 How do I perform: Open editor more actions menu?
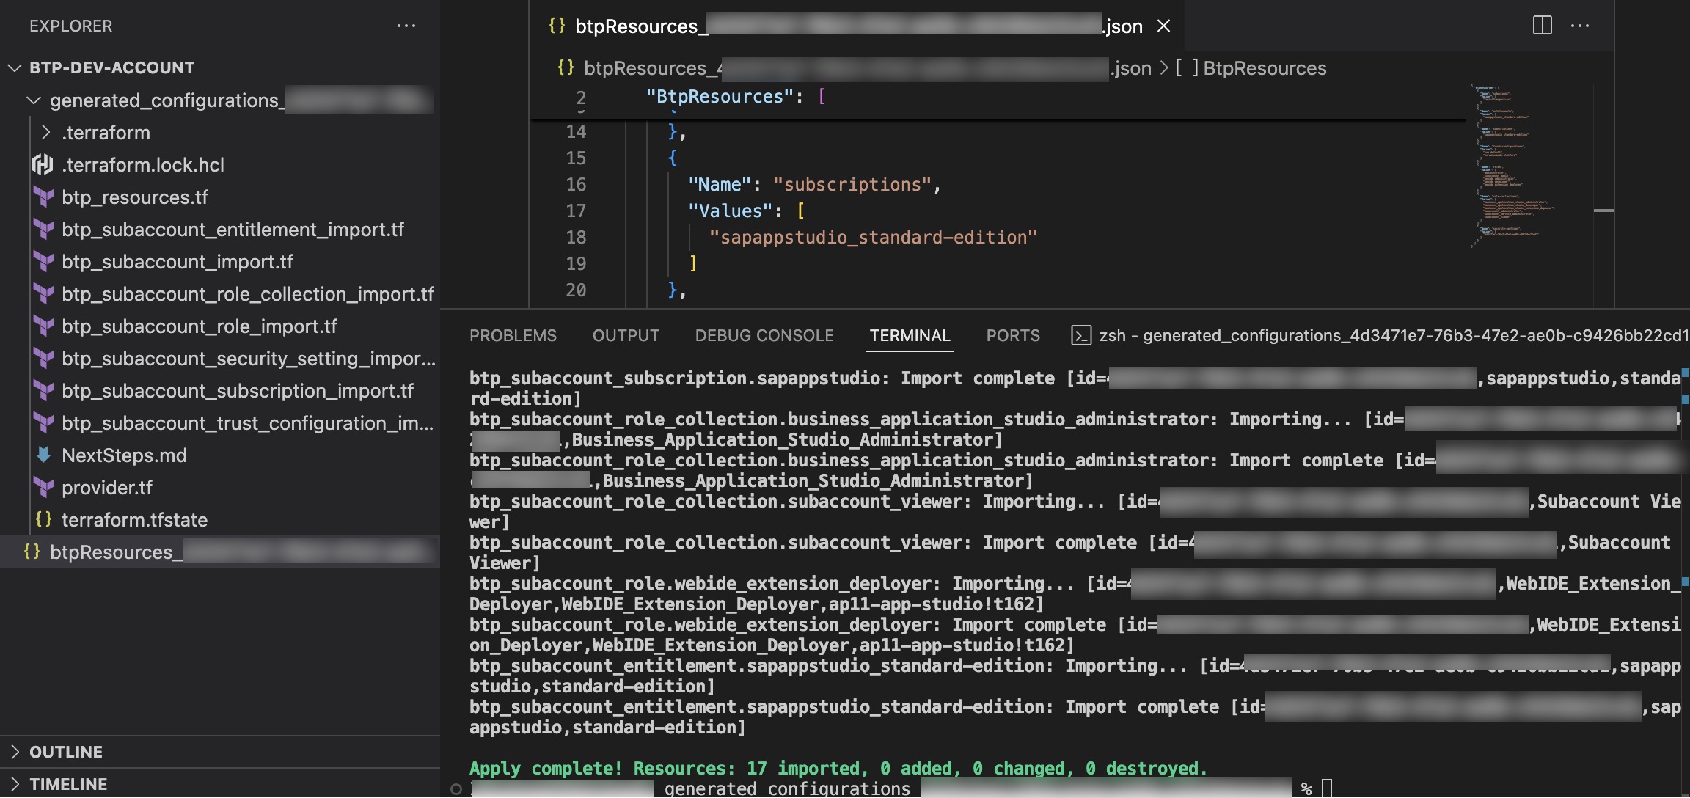pyautogui.click(x=1580, y=26)
